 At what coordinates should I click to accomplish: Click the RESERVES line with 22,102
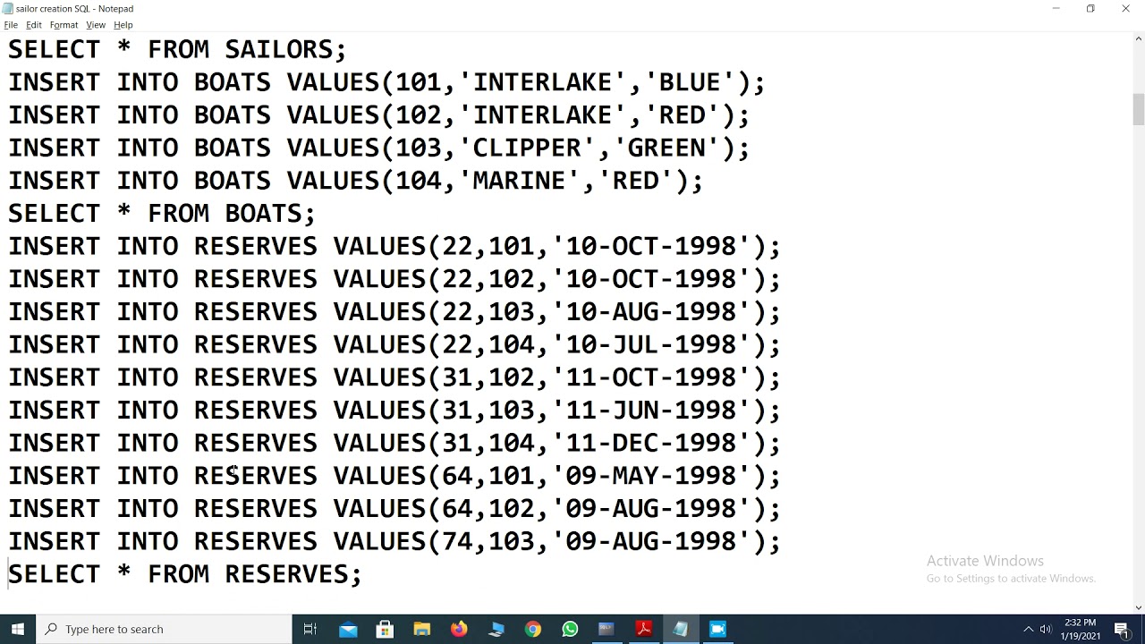pos(394,279)
